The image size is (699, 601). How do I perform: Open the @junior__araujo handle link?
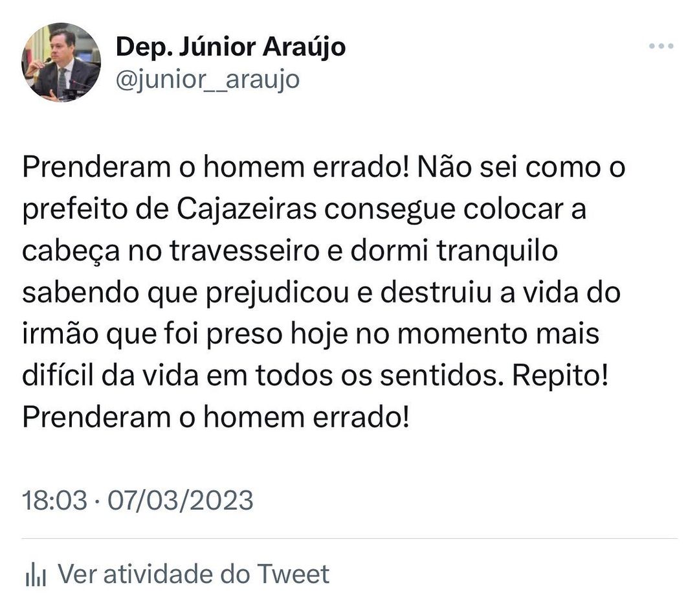pyautogui.click(x=207, y=80)
